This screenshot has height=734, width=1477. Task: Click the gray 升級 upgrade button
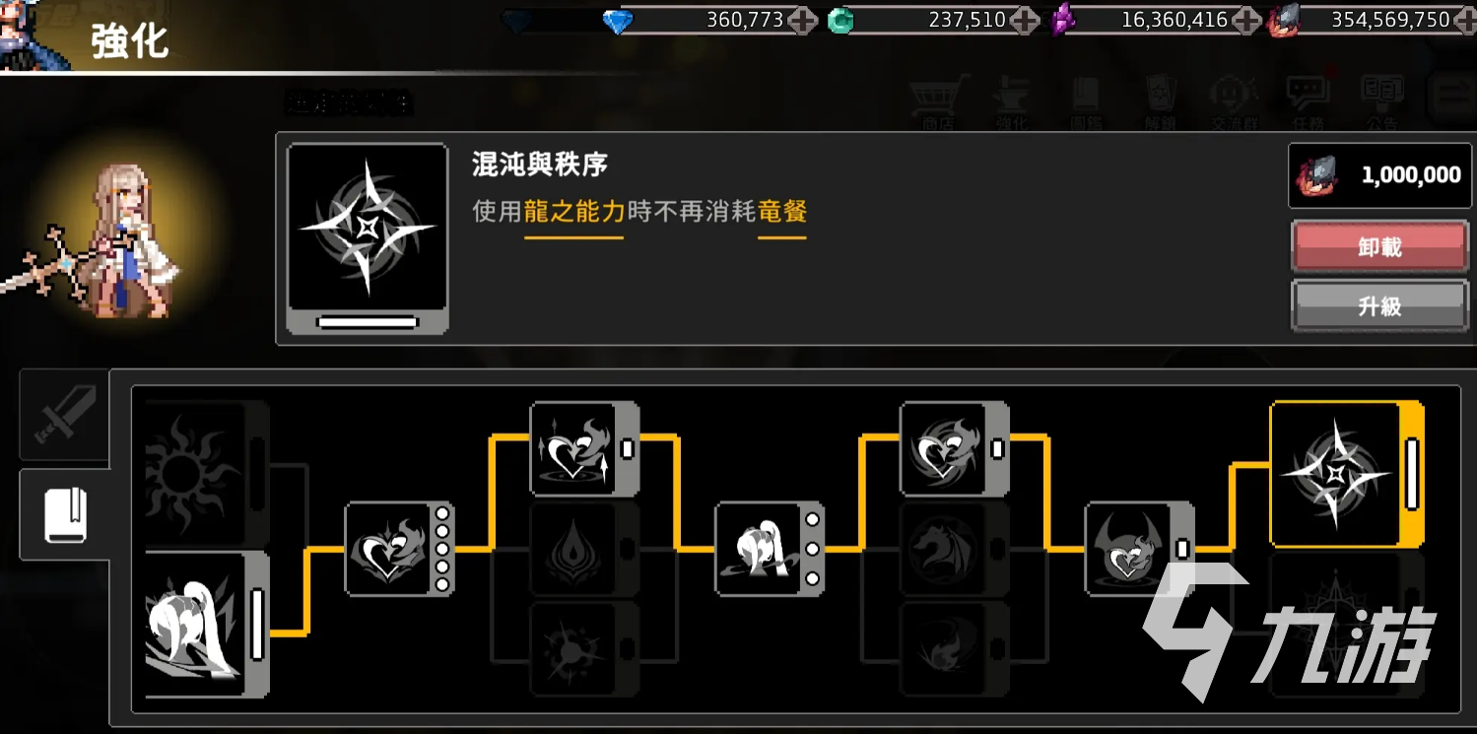click(x=1379, y=306)
